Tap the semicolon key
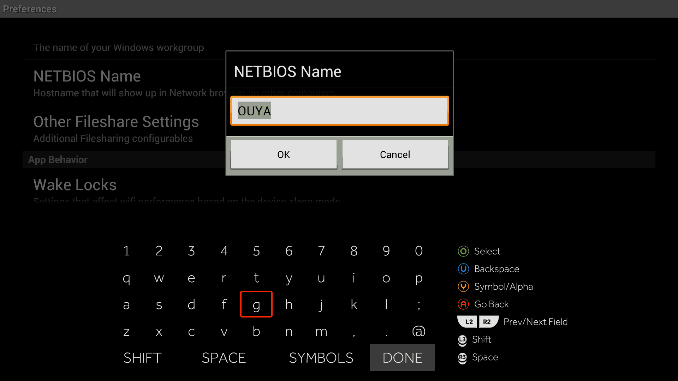 tap(419, 304)
